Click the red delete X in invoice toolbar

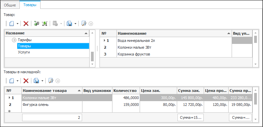[26, 81]
